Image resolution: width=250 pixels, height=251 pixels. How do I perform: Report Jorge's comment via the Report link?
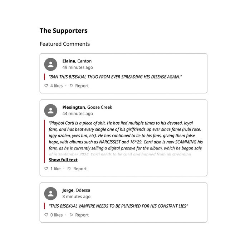click(x=82, y=215)
